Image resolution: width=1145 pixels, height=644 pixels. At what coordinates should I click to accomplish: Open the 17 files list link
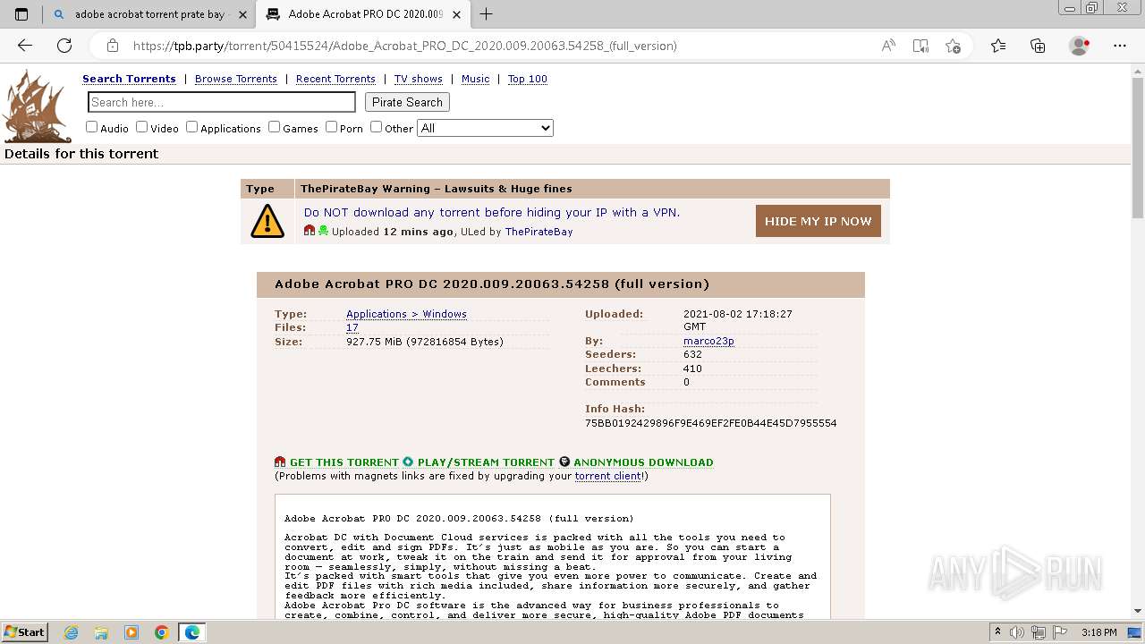[352, 327]
